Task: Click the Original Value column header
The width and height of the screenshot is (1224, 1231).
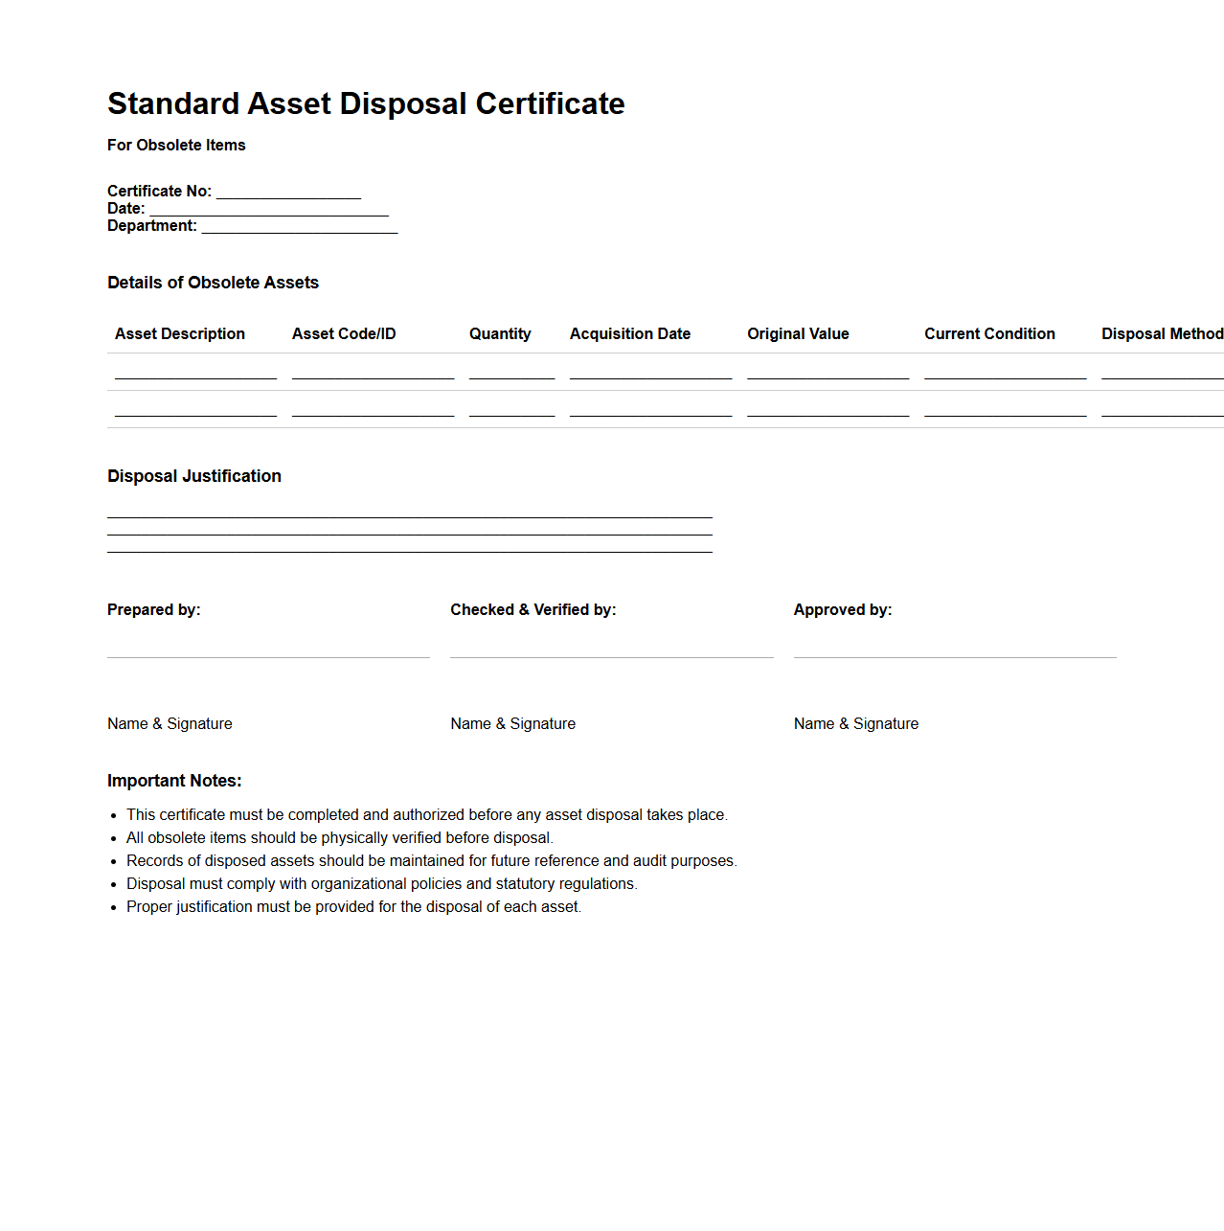Action: coord(798,333)
